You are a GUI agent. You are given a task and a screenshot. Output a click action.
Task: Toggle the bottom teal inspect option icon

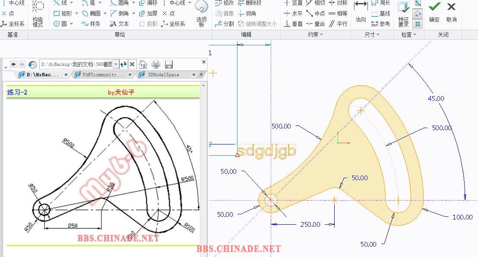point(418,23)
